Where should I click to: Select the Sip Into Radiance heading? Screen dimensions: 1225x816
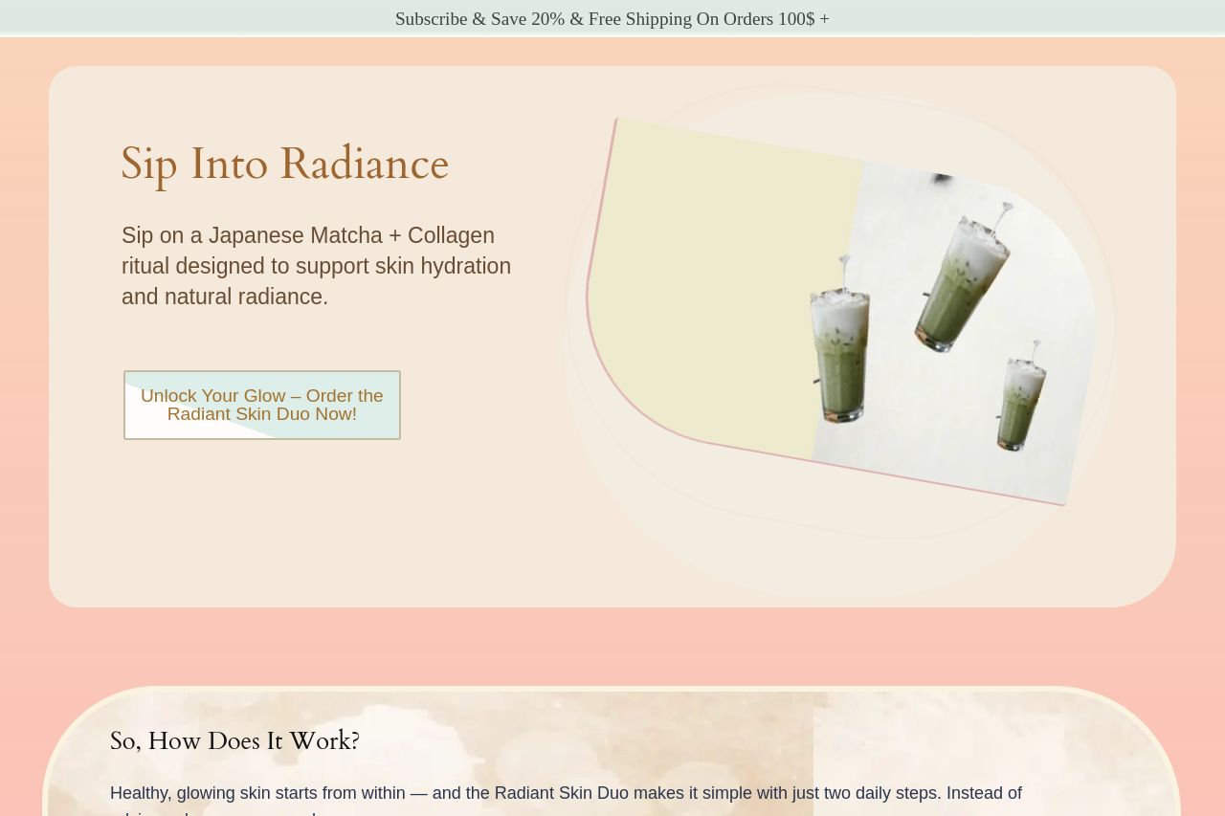click(285, 164)
